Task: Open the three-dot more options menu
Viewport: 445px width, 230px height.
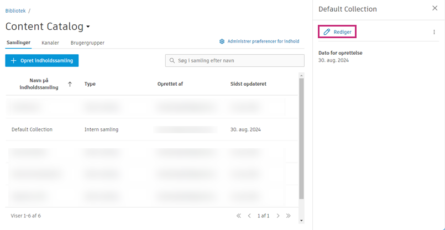Action: point(434,32)
